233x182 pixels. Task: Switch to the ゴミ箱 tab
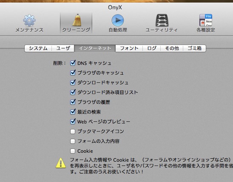[194, 48]
